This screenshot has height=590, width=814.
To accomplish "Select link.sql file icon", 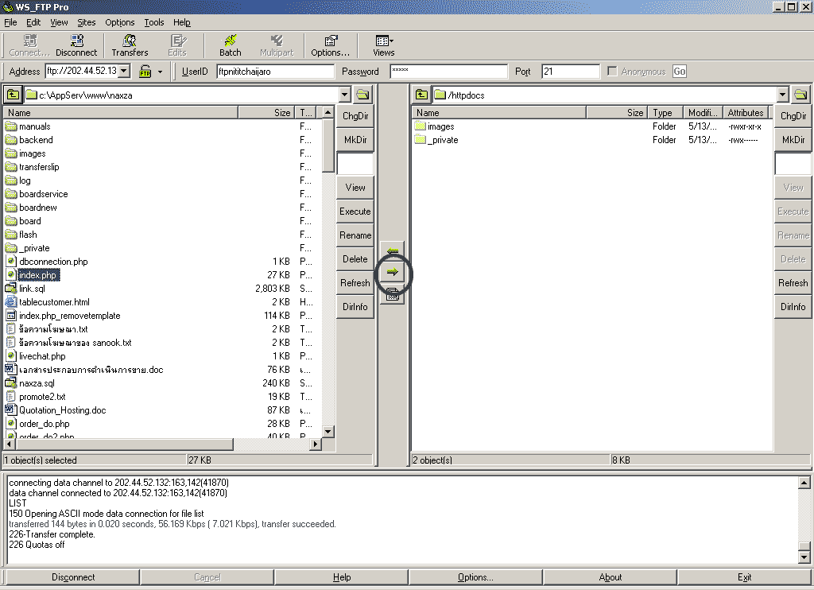I will pyautogui.click(x=11, y=289).
